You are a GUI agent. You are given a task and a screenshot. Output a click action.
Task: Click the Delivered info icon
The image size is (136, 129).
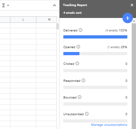pyautogui.click(x=80, y=30)
